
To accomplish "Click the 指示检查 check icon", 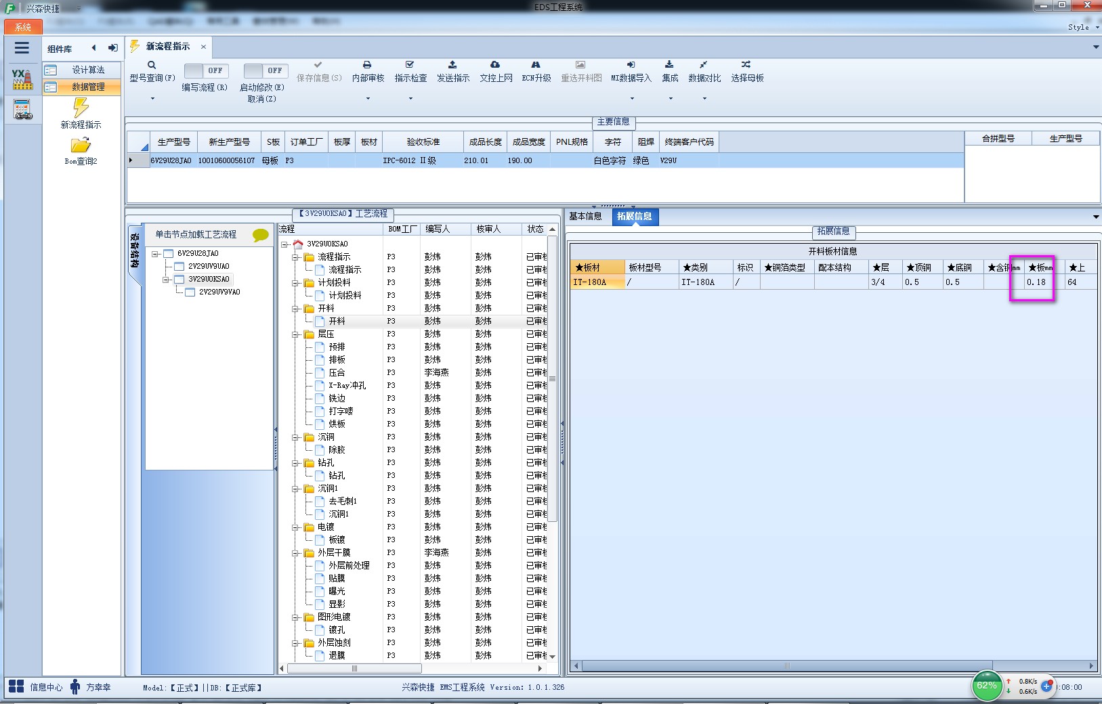I will click(410, 65).
